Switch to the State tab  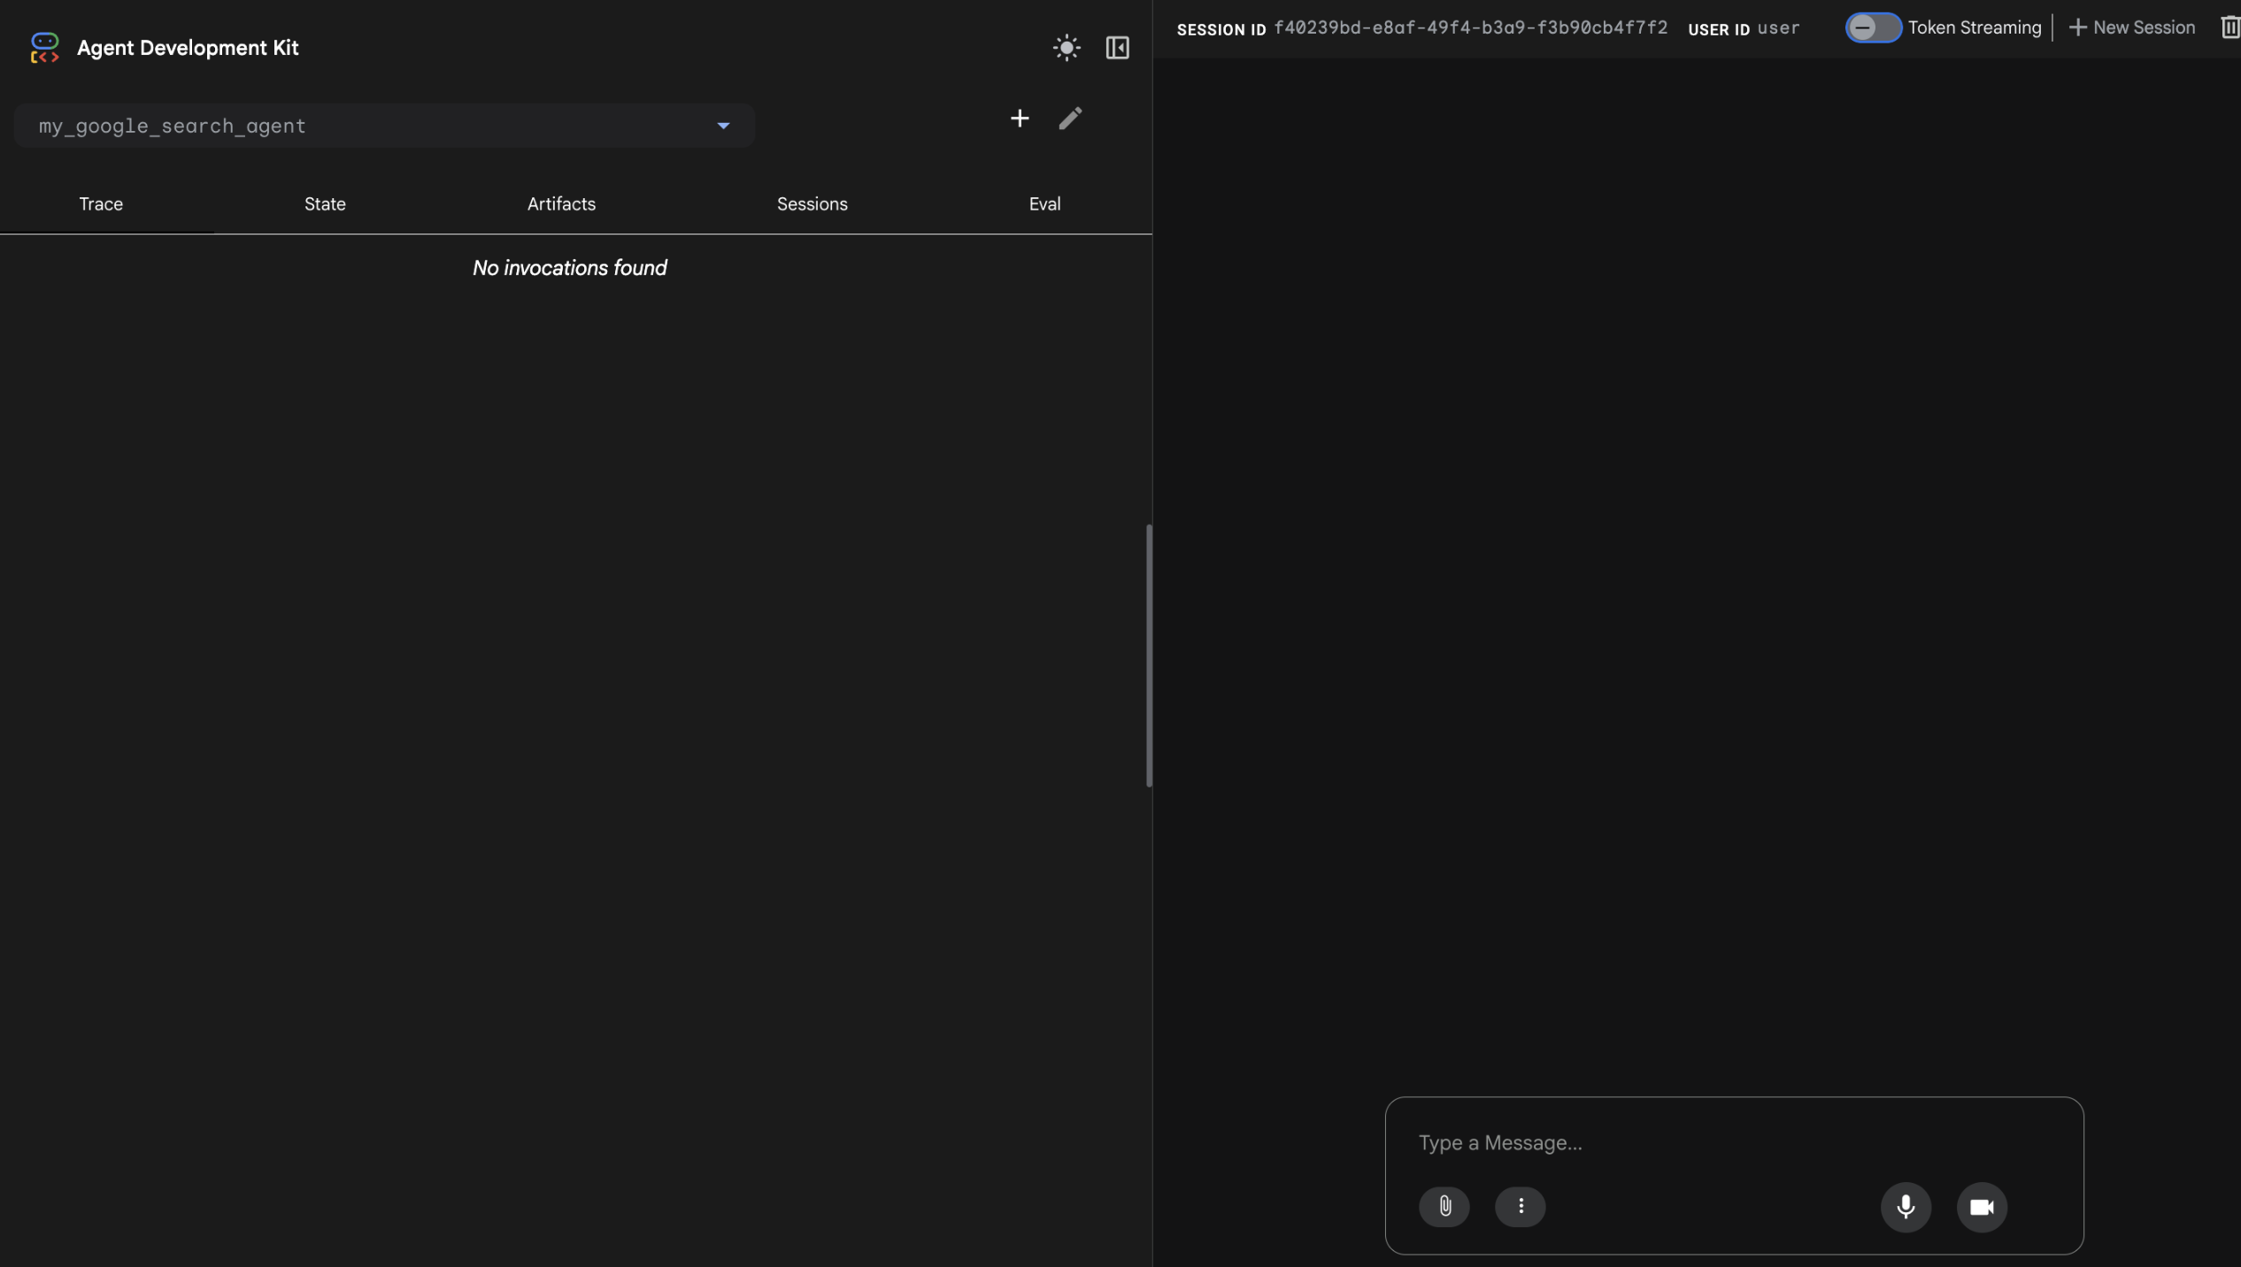click(324, 203)
